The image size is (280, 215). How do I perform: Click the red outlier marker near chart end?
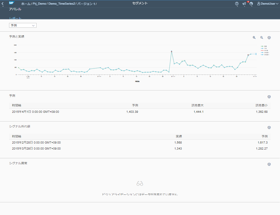point(248,55)
